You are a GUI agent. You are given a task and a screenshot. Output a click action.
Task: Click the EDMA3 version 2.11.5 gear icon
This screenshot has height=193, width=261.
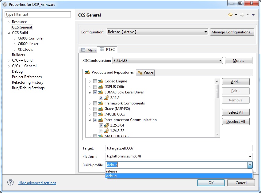(106, 98)
